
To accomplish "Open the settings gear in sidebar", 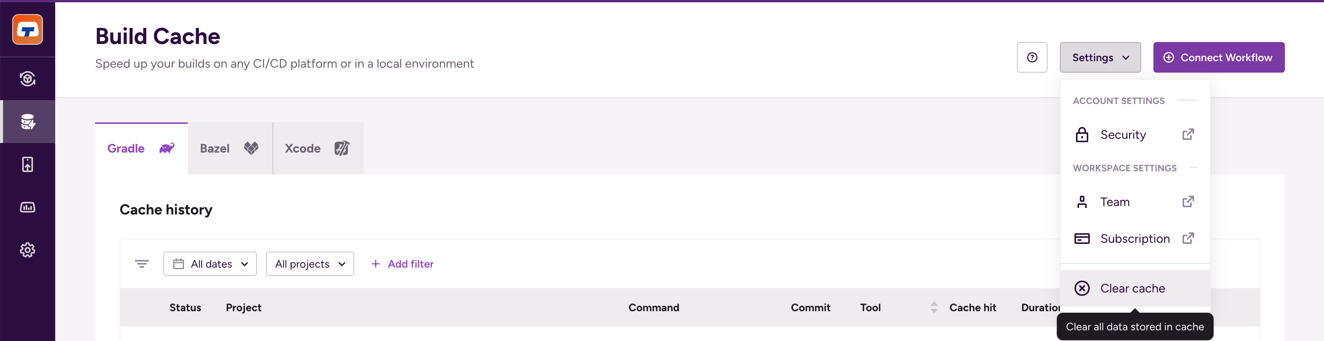I will click(28, 250).
